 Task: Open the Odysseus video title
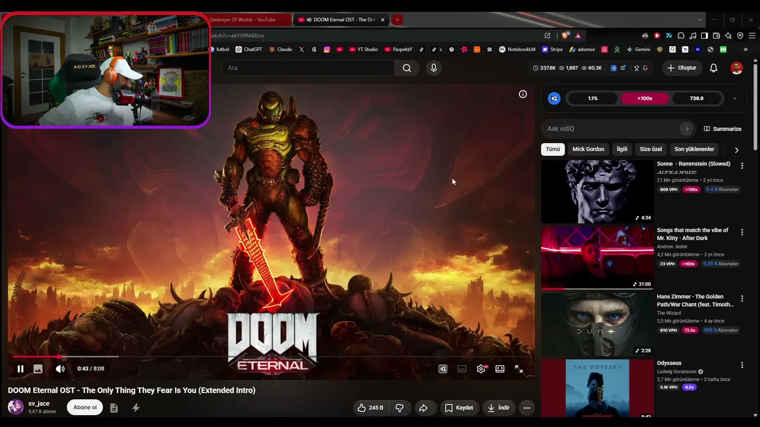point(669,363)
